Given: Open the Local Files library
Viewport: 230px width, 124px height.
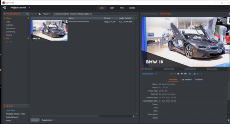Looking at the screenshot, I should point(10,111).
